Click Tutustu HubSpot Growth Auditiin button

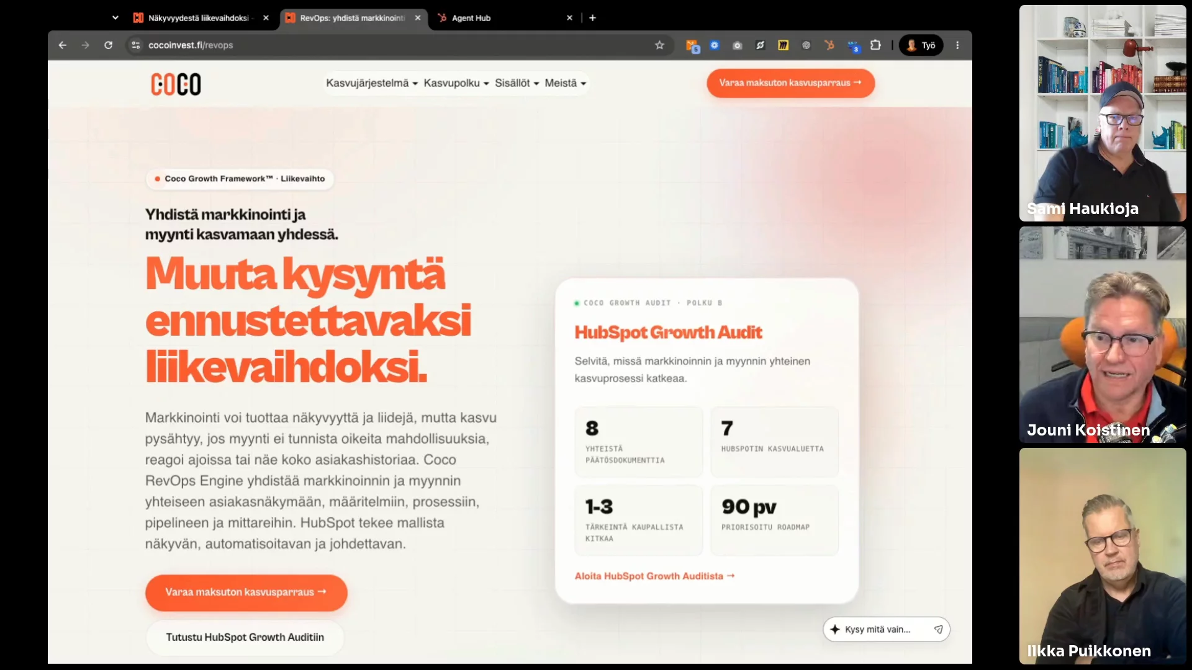[245, 637]
